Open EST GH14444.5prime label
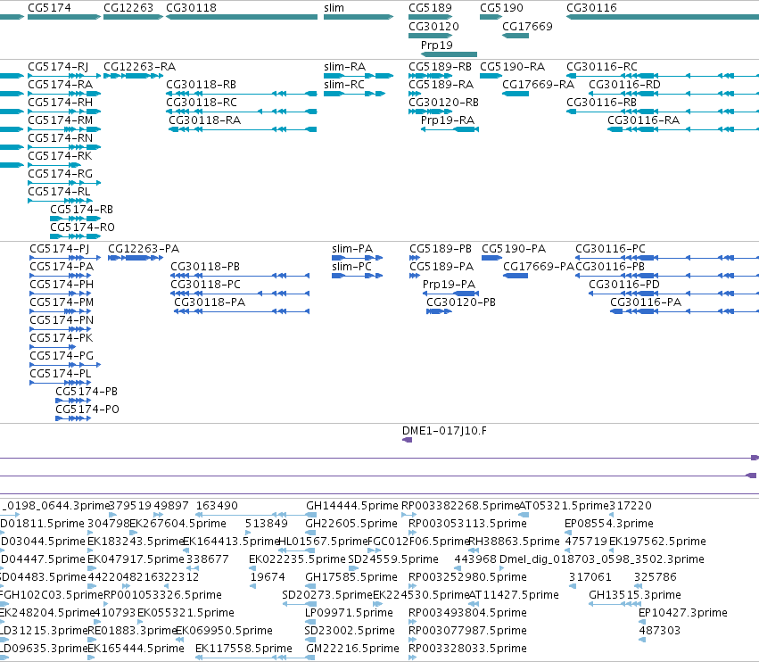The width and height of the screenshot is (759, 662). click(x=352, y=506)
